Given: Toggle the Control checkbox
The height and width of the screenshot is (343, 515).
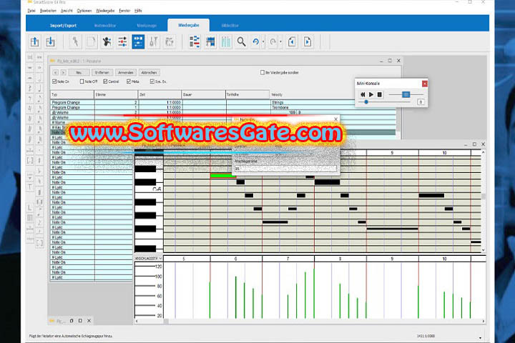Looking at the screenshot, I should point(105,81).
